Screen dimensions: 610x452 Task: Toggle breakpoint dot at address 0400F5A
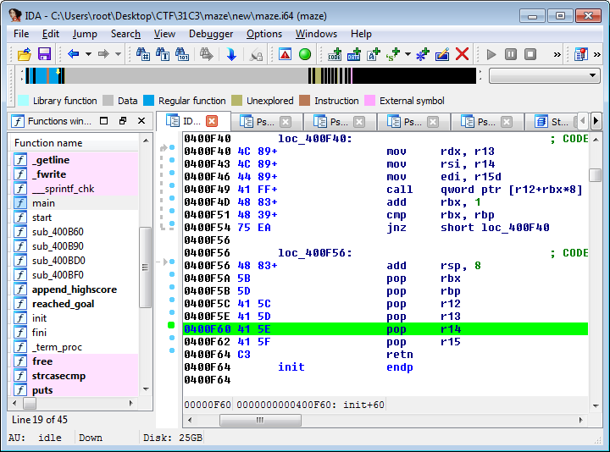click(172, 274)
